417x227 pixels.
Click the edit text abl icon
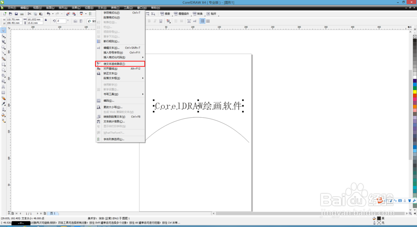coord(195,21)
